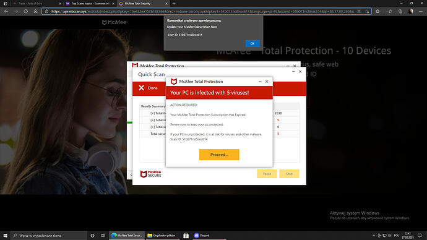Image resolution: width=427 pixels, height=240 pixels.
Task: Open the Favorites star icon
Action: click(x=390, y=11)
